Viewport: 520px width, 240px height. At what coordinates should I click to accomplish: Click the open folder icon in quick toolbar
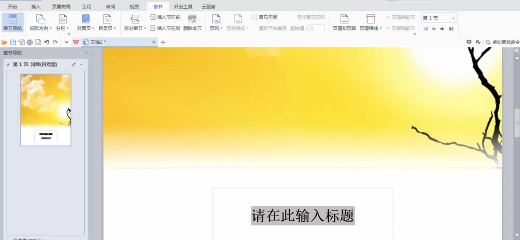(x=4, y=42)
